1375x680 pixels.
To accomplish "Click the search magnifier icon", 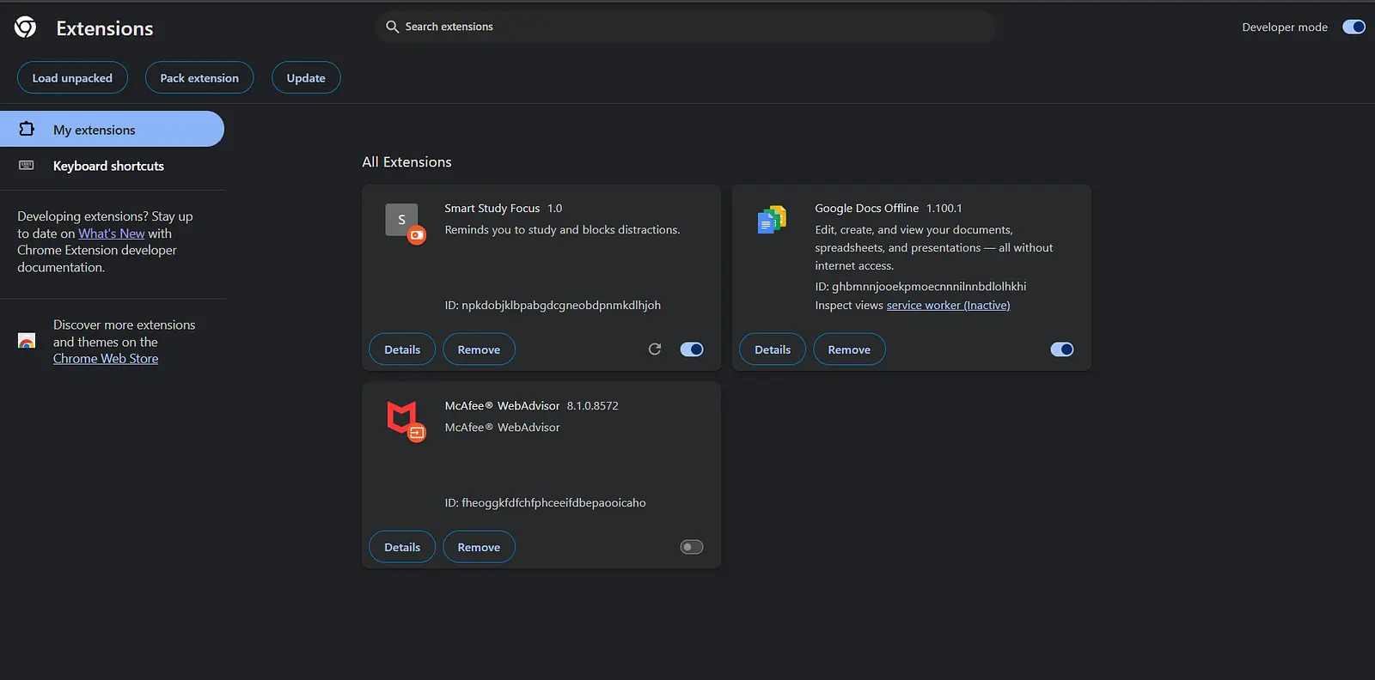I will [x=392, y=27].
